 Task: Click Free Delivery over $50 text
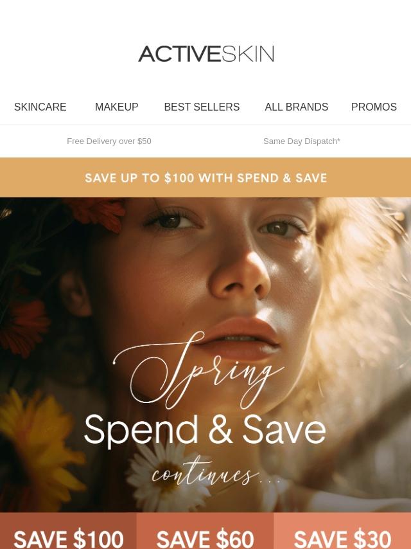[109, 141]
